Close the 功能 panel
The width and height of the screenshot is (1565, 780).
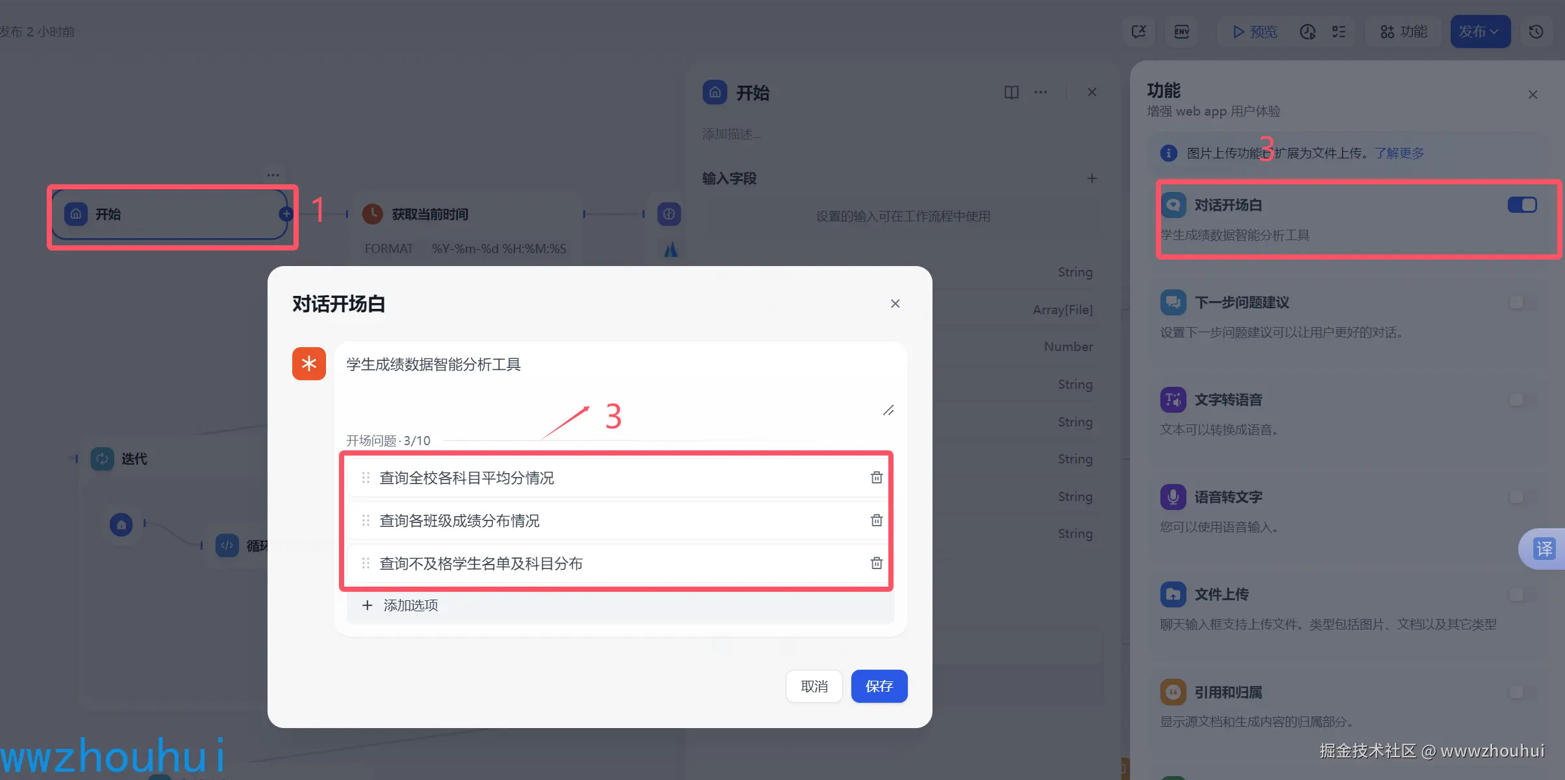1533,95
